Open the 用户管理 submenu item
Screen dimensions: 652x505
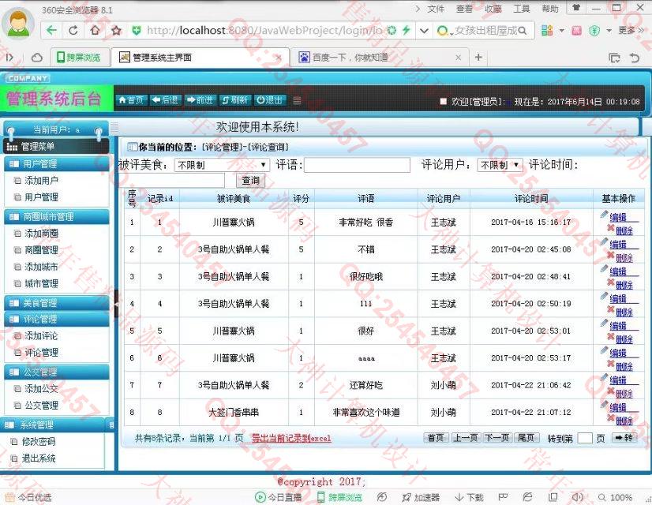pyautogui.click(x=41, y=197)
